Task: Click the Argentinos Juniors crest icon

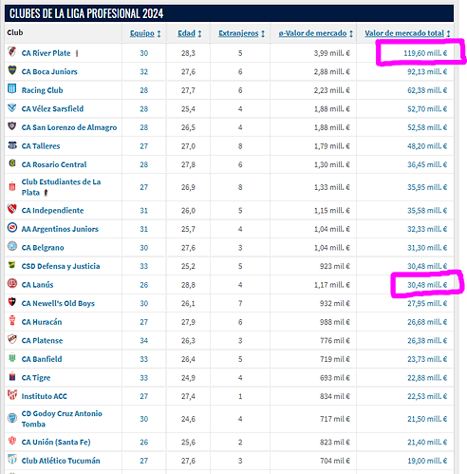Action: pyautogui.click(x=12, y=228)
